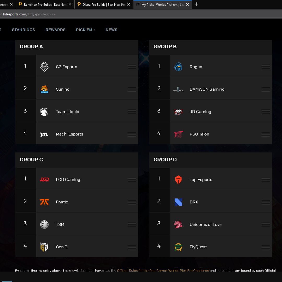Click the lolesports.com address bar

141,14
